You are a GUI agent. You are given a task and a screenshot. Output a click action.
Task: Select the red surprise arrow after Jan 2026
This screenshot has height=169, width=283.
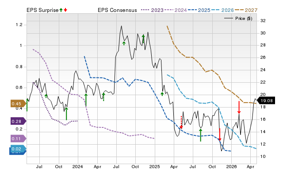pos(239,107)
